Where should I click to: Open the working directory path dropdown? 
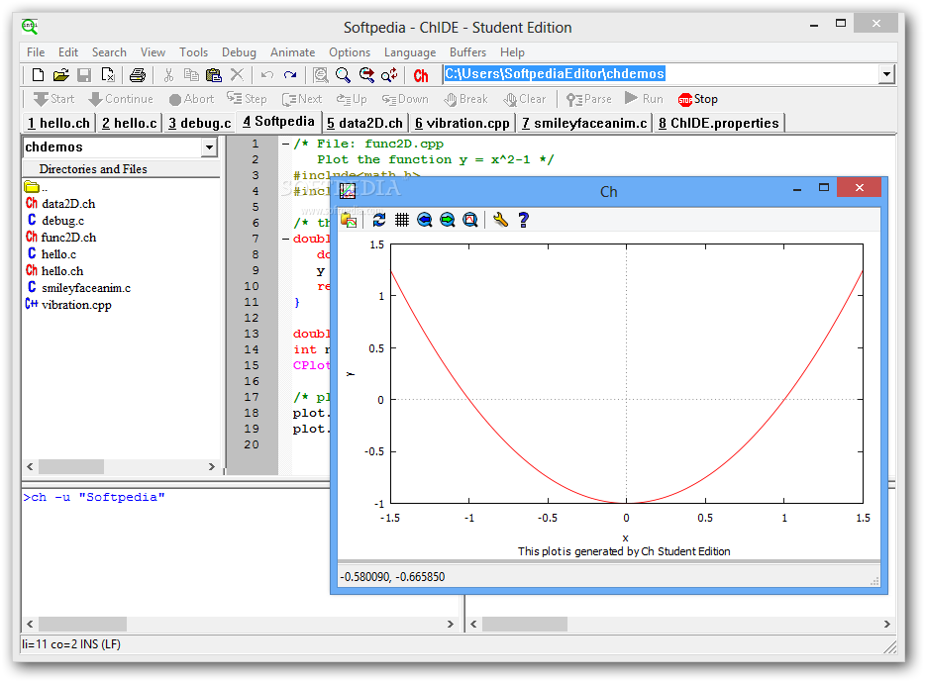tap(886, 74)
